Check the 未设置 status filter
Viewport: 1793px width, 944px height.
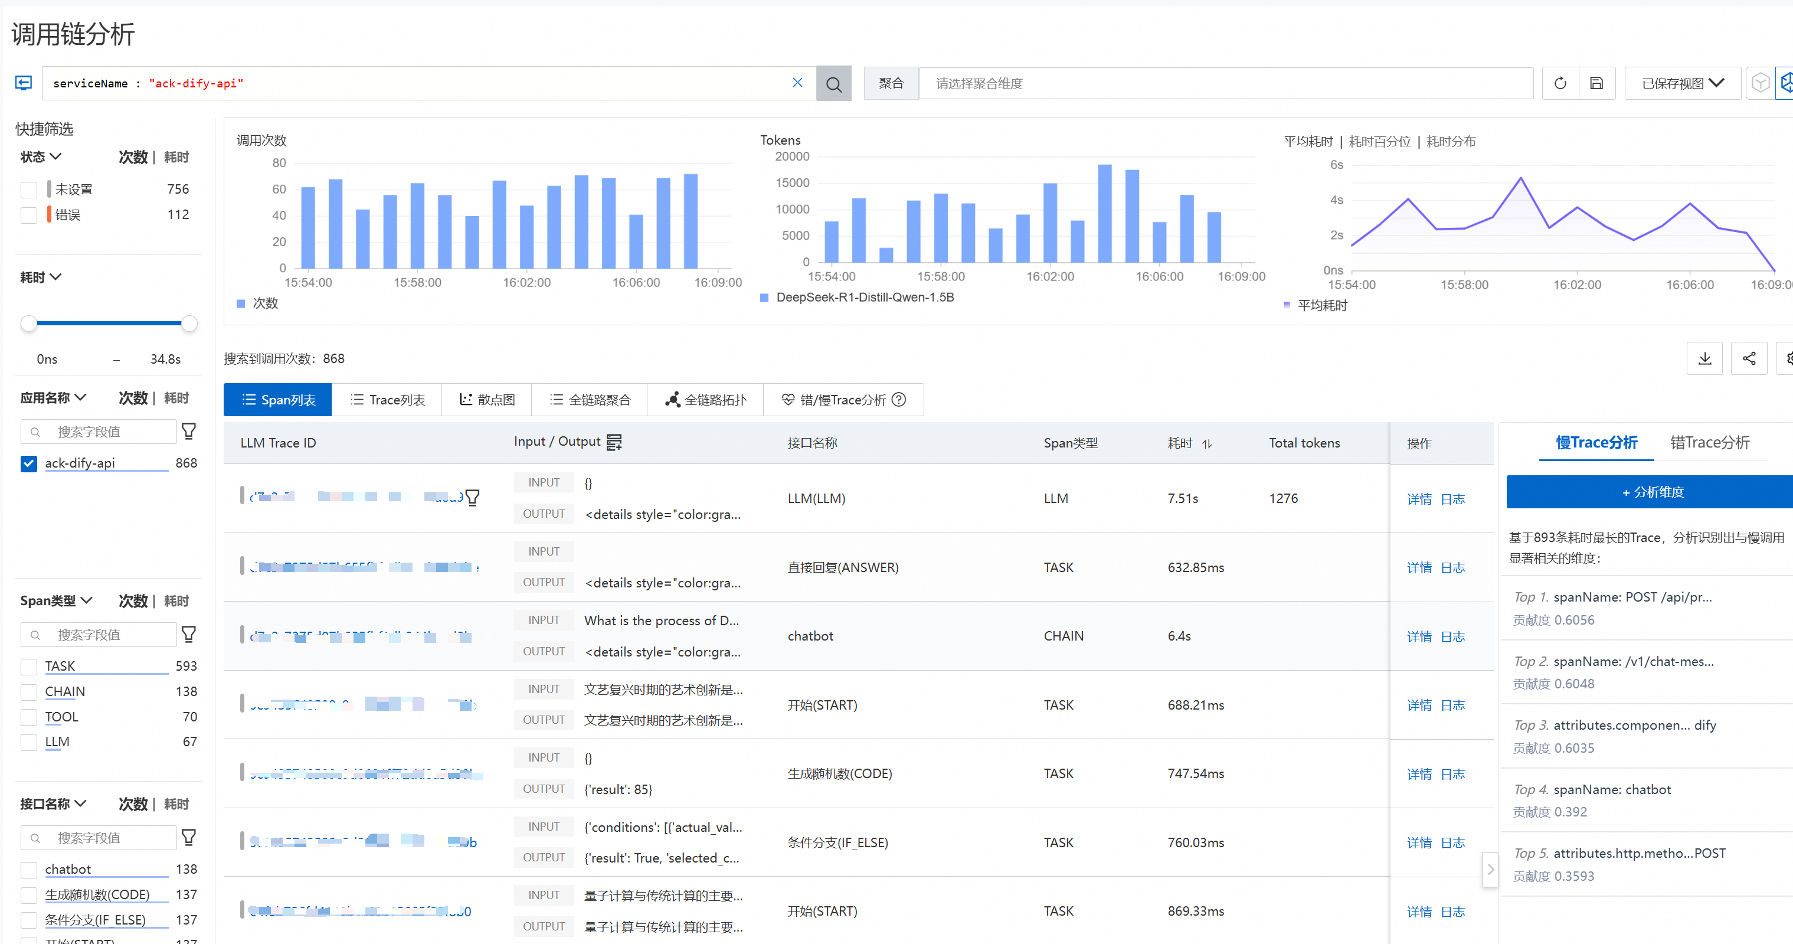(x=28, y=190)
